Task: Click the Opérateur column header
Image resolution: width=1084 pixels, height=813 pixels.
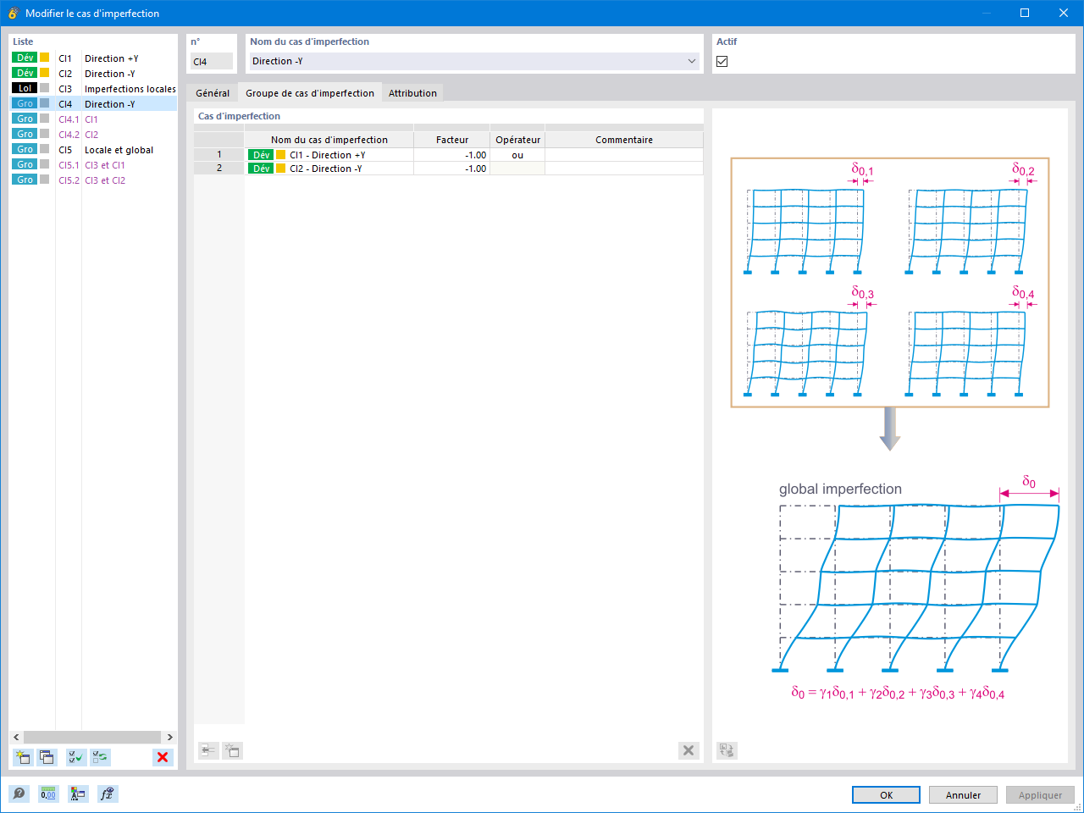Action: coord(517,140)
